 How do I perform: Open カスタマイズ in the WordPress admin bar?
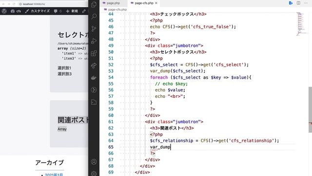[38, 11]
